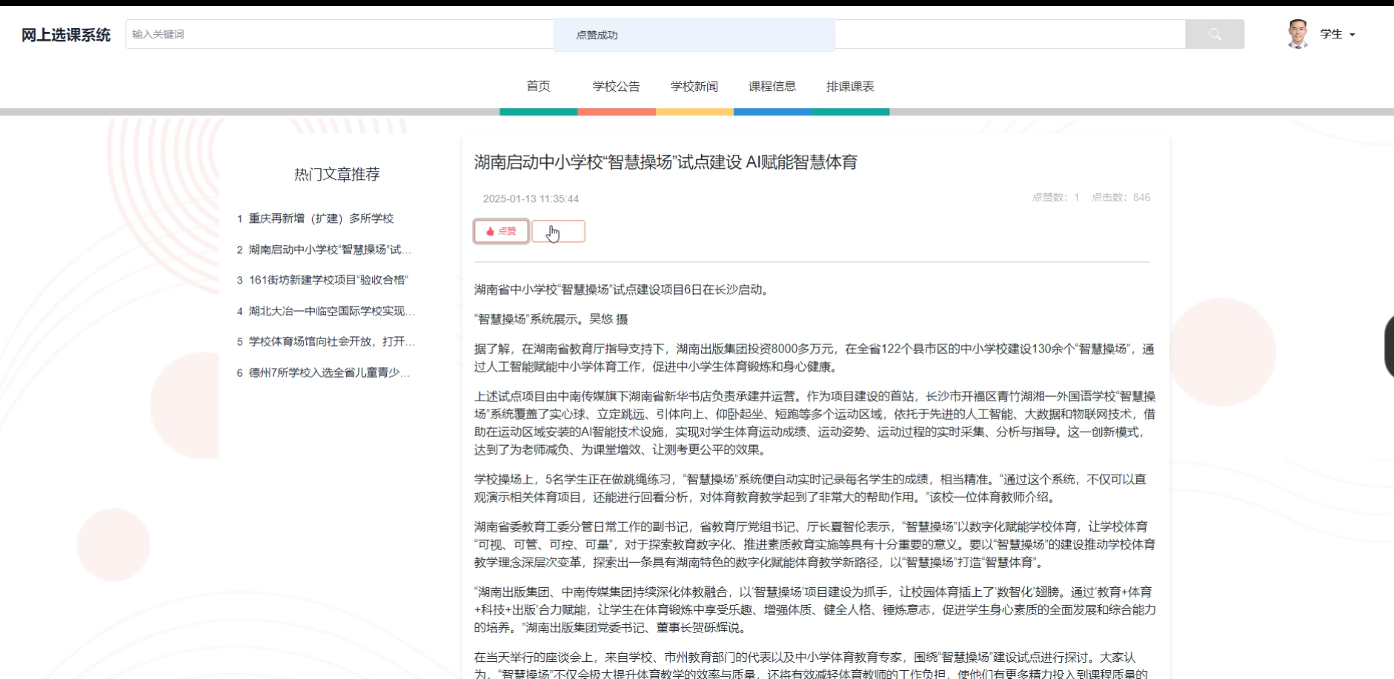Click the timestamp 2025-01-13 11:35:44
Image resolution: width=1394 pixels, height=679 pixels.
[531, 198]
